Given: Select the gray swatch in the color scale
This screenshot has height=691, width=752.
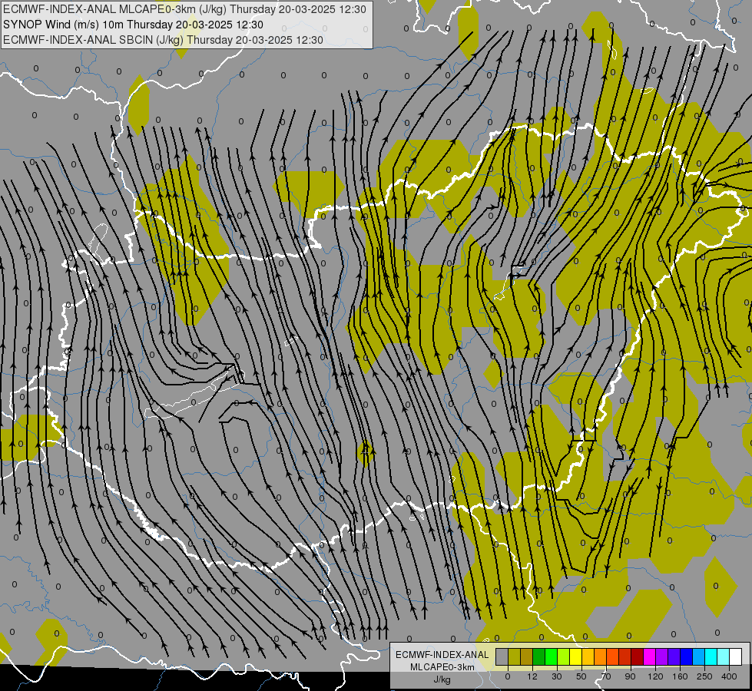Looking at the screenshot, I should pos(502,656).
